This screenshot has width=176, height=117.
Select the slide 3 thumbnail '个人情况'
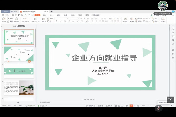click(19, 71)
